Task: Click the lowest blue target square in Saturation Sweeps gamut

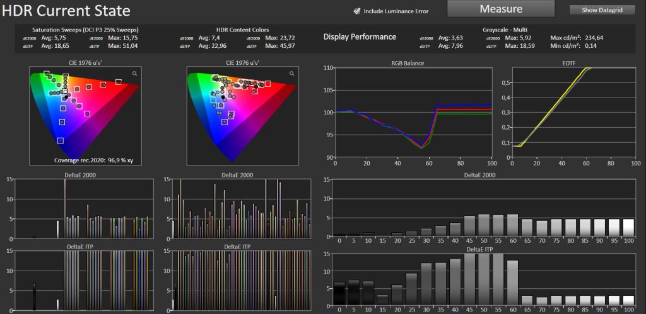Action: point(61,140)
